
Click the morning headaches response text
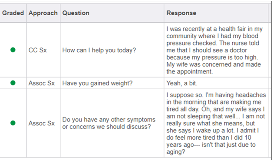(216, 123)
